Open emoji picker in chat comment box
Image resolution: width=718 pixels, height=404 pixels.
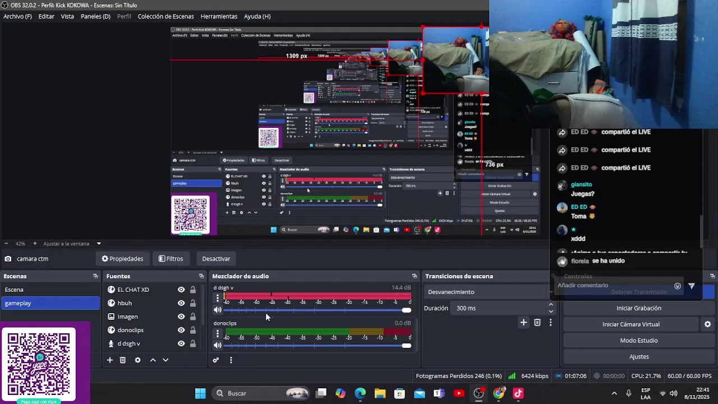(x=678, y=286)
